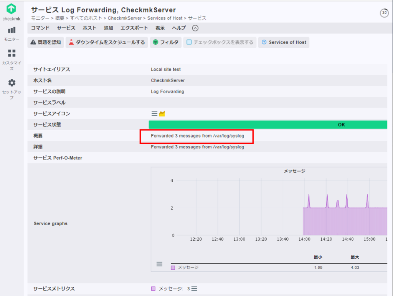Click ダウンタイムをスケジュールする button
This screenshot has width=393, height=296.
click(107, 42)
